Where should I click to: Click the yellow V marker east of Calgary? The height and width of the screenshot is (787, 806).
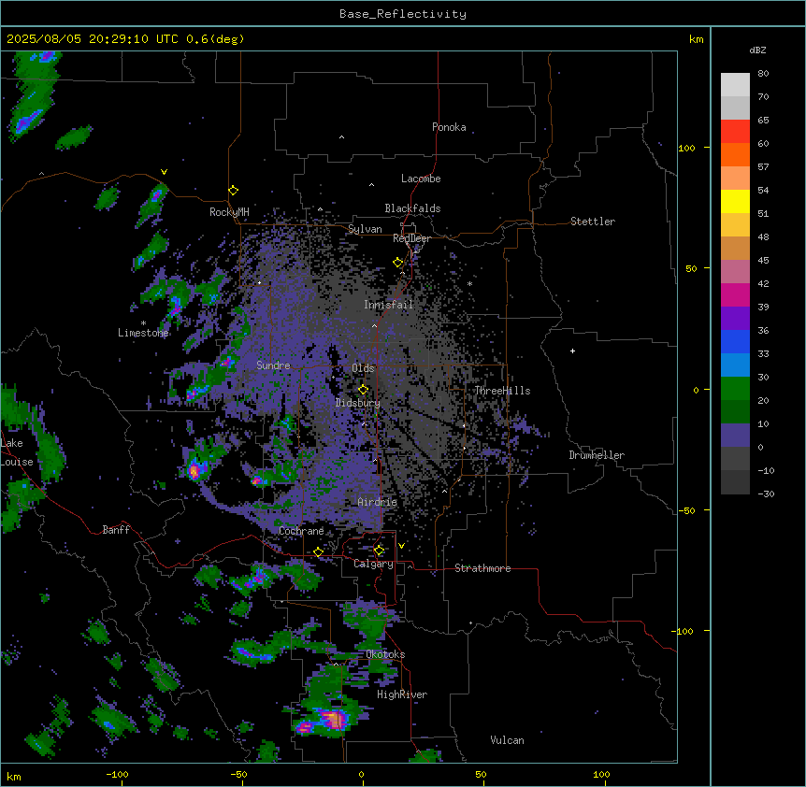[x=401, y=546]
